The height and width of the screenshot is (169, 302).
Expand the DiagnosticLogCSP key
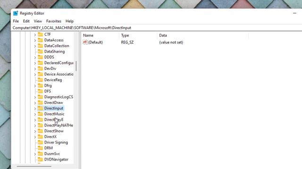tap(35, 97)
